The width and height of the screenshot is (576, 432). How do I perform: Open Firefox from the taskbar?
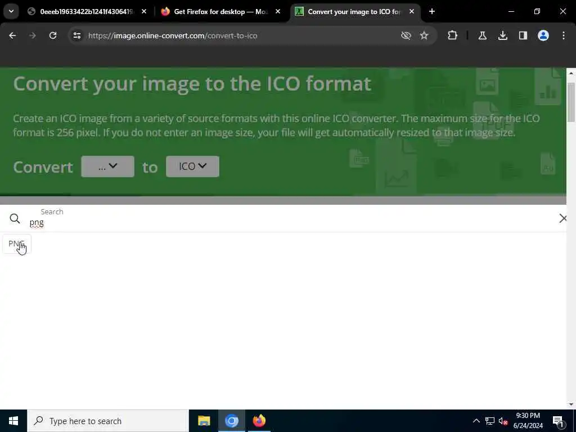(x=259, y=421)
